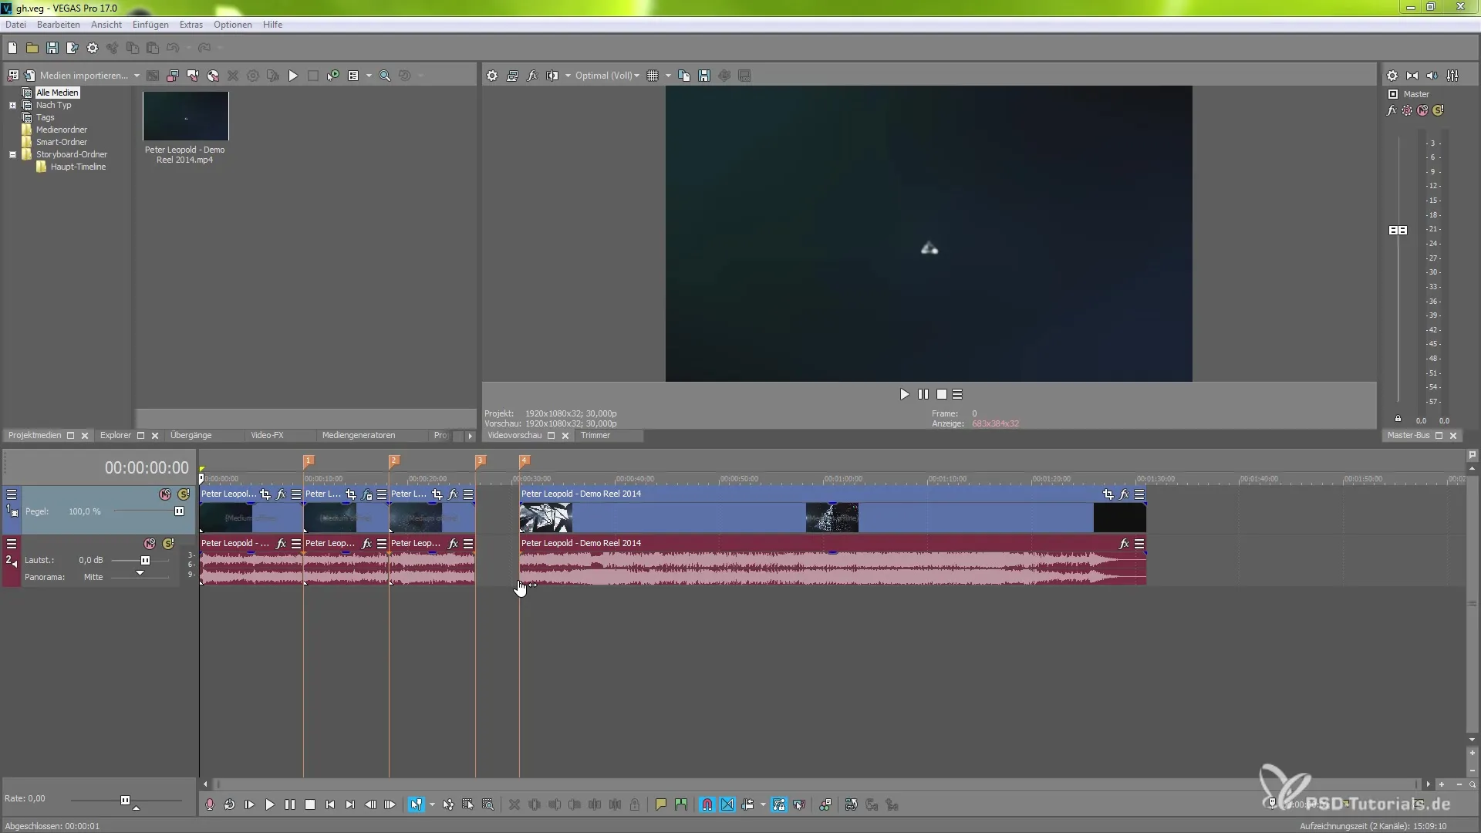Go to project start in the transport bar

tap(330, 804)
